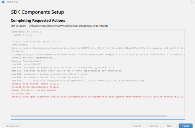Click the 'No matching version found' error line

(64, 68)
